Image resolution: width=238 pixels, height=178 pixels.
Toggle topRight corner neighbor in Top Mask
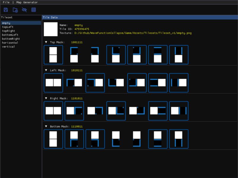coord(95,55)
